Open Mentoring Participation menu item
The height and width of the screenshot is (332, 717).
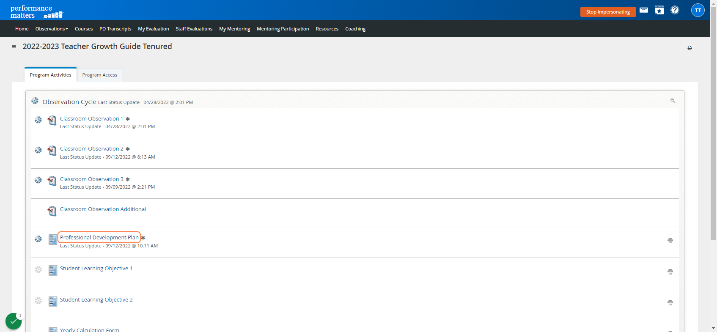pyautogui.click(x=283, y=29)
